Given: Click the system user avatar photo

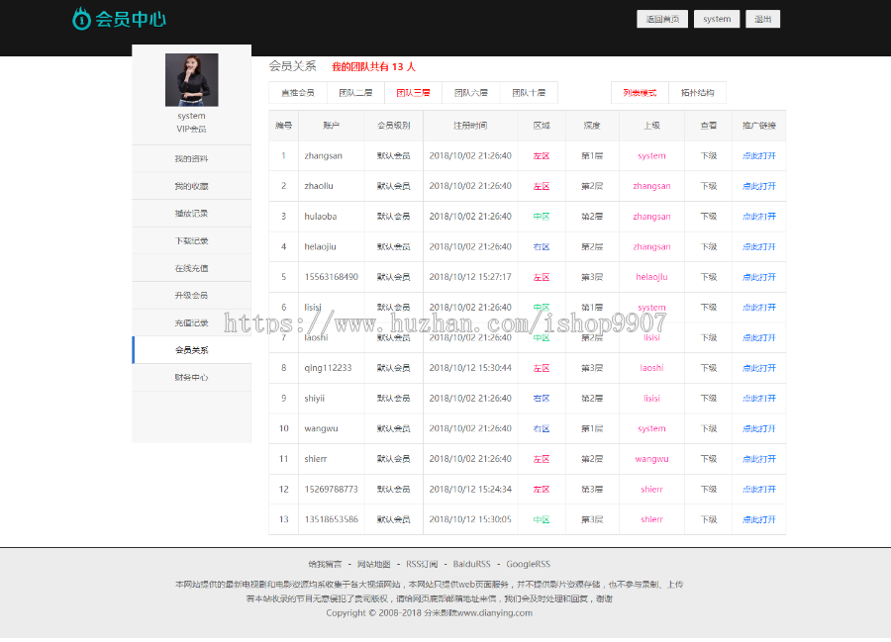Looking at the screenshot, I should point(191,80).
